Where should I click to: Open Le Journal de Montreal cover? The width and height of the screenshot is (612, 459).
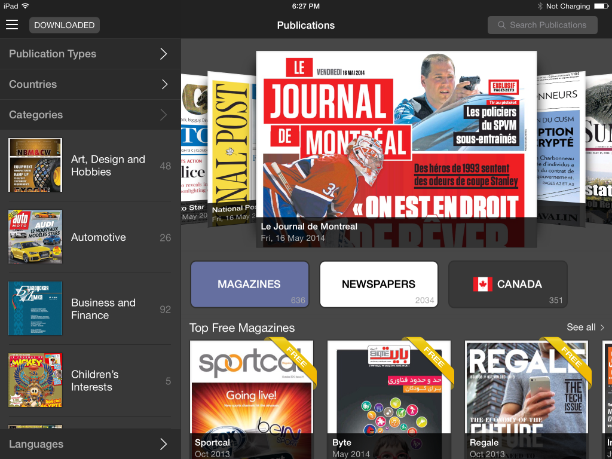(x=396, y=149)
